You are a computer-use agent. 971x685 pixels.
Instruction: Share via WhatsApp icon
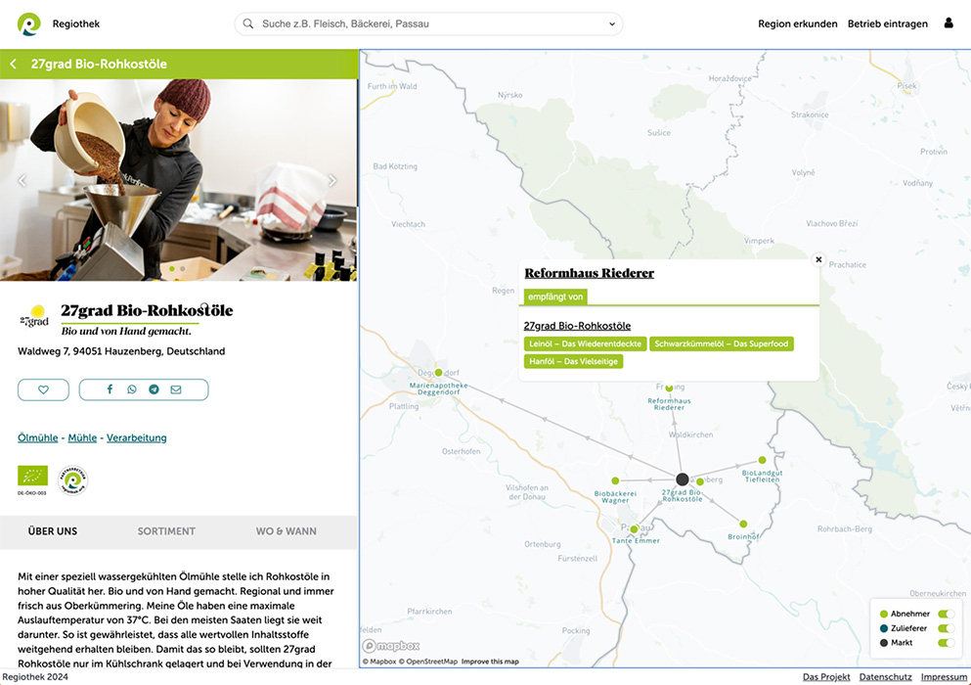[132, 389]
